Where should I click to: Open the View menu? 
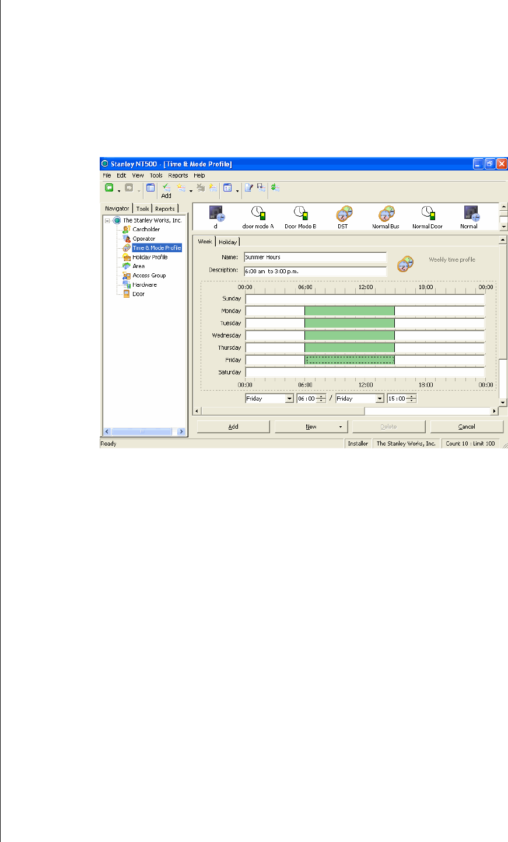(x=138, y=175)
